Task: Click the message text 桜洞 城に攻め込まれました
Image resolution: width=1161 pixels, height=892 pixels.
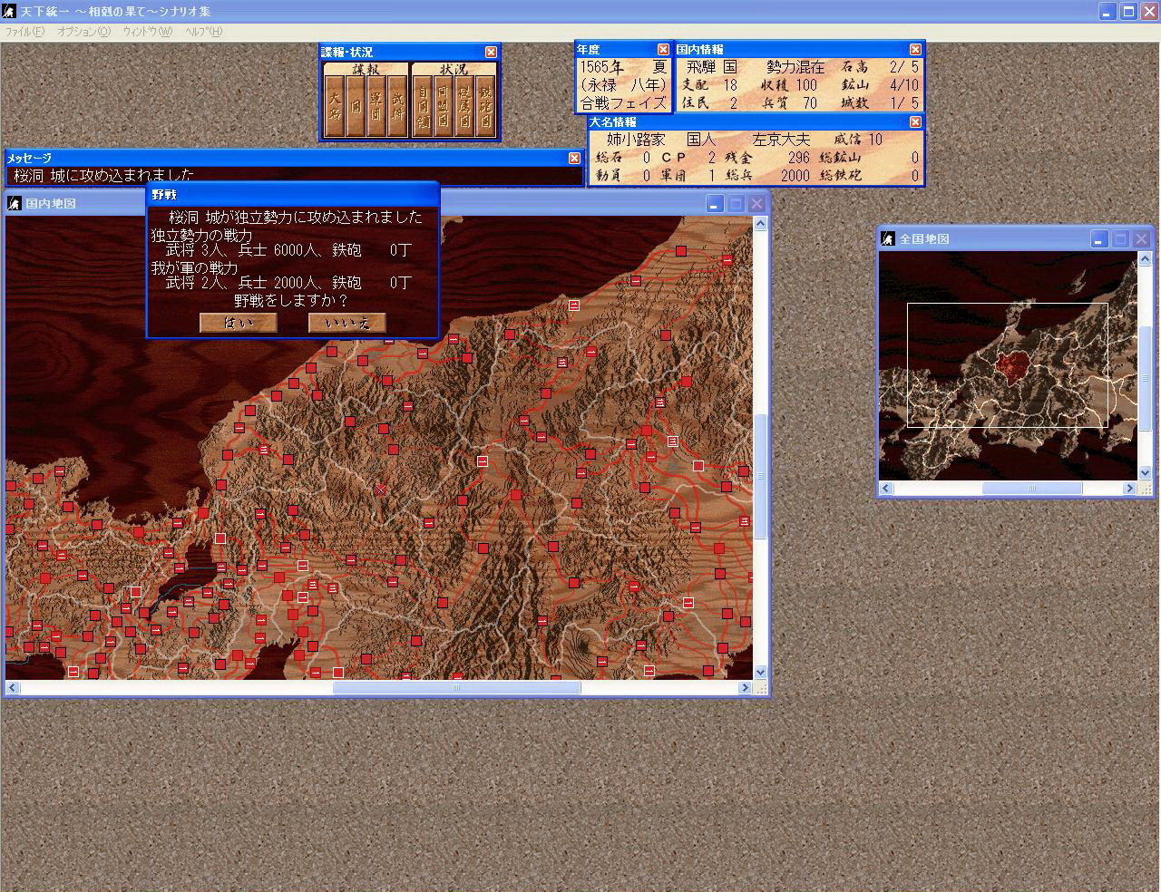Action: (x=104, y=175)
